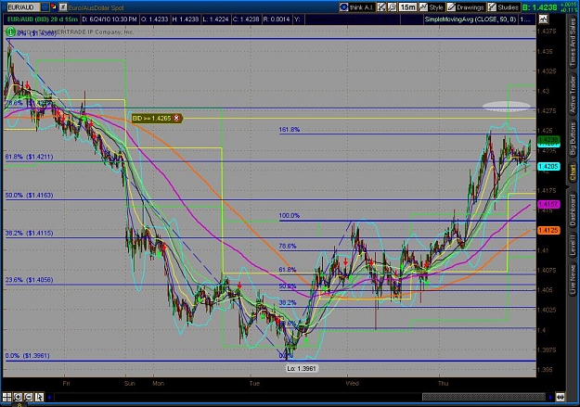Open the Big Buttons side tab
Screen dimensions: 580x407
[x=573, y=138]
